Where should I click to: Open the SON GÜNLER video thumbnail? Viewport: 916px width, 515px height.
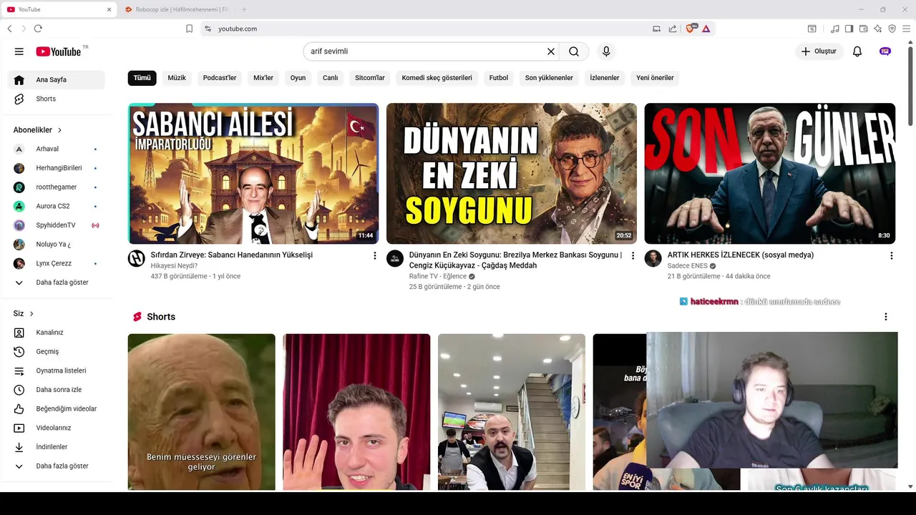pyautogui.click(x=770, y=174)
